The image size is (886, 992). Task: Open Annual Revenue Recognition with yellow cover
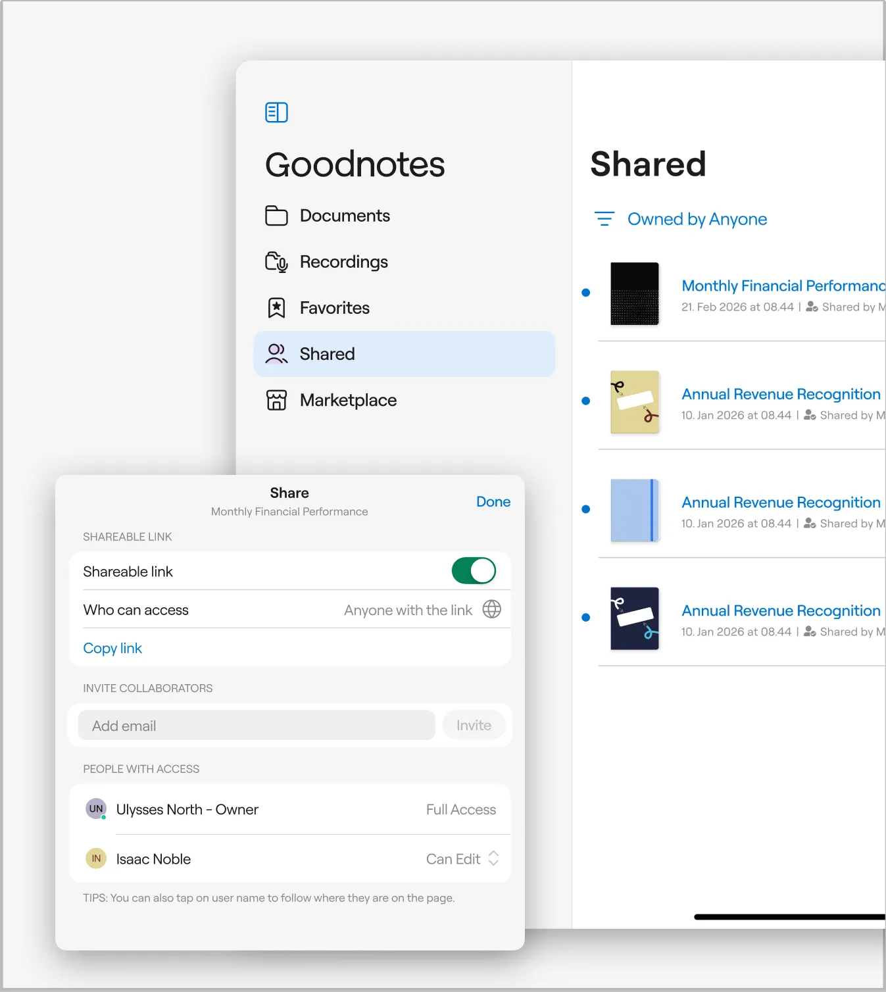(781, 394)
